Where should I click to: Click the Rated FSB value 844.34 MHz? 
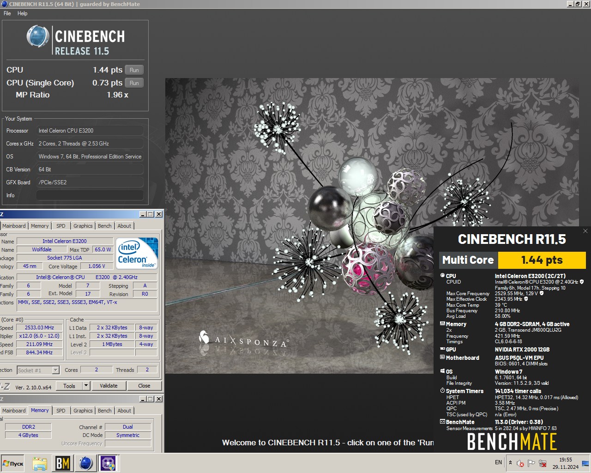point(39,352)
